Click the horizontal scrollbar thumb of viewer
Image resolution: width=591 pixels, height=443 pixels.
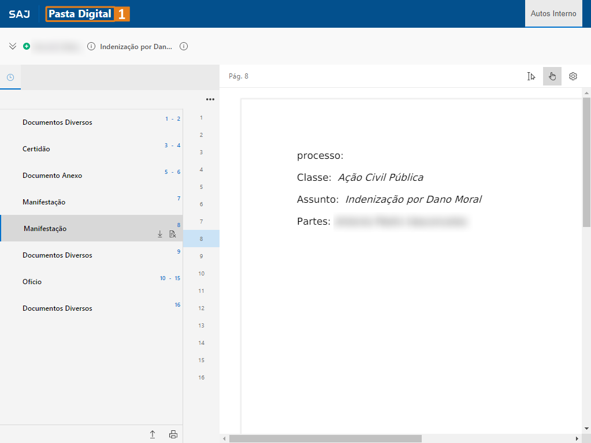tap(325, 438)
